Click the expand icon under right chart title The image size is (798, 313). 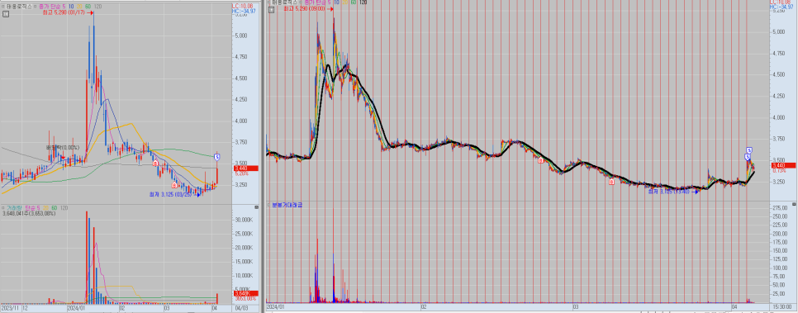coord(271,10)
